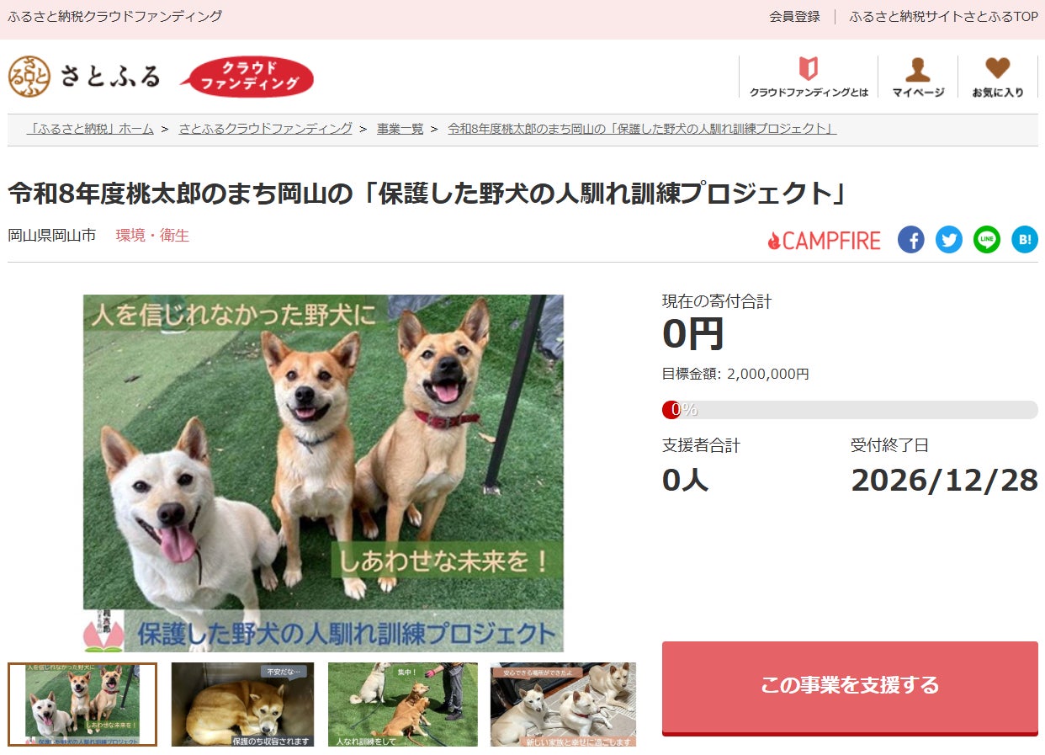Open the CAMPFIRE logo link
Viewport: 1045px width, 755px height.
[824, 241]
